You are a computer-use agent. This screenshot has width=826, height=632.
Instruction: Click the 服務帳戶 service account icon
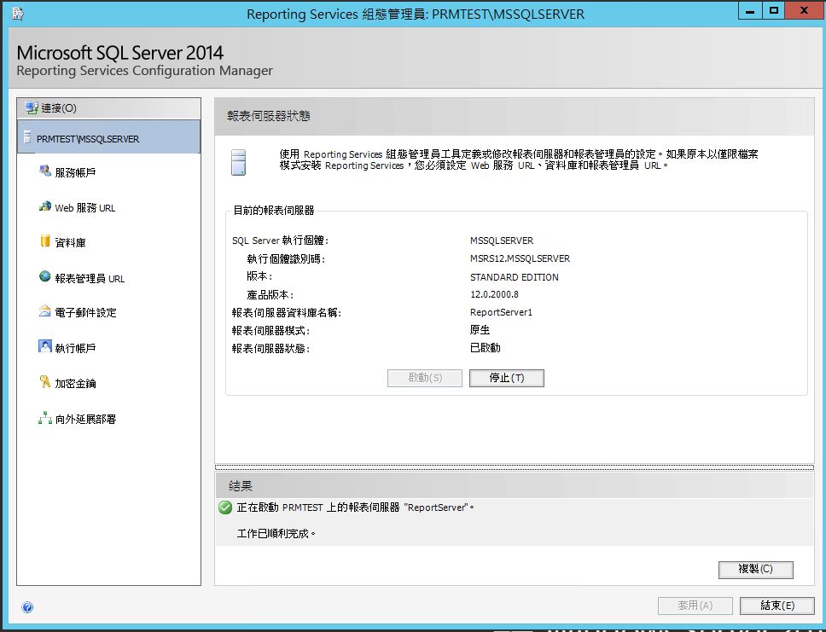click(45, 171)
